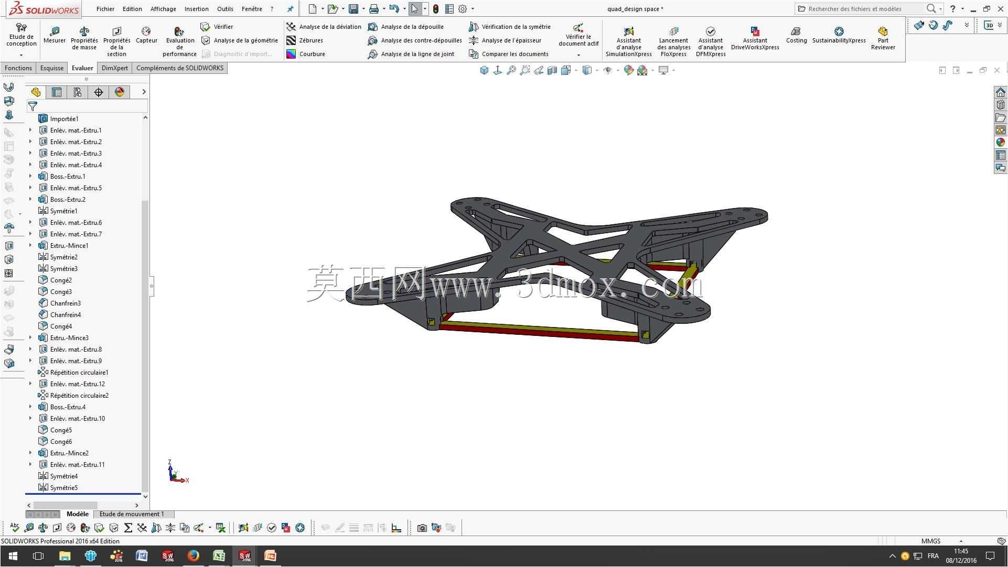
Task: Open the Outils menu
Action: click(x=225, y=9)
